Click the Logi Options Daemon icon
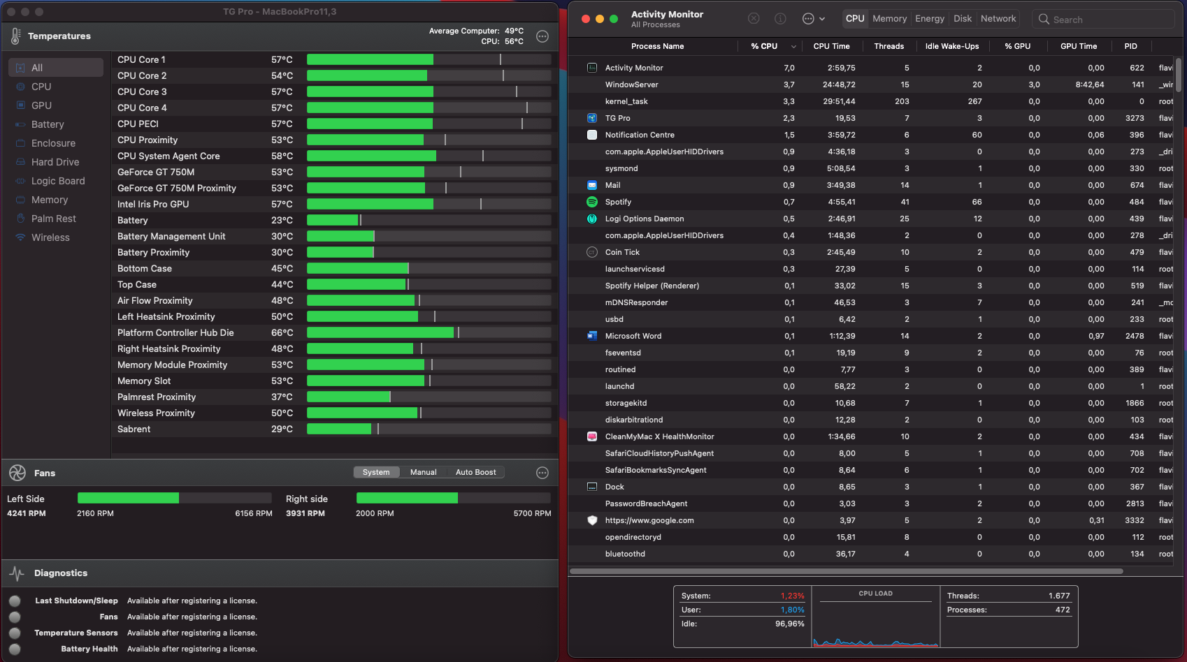The width and height of the screenshot is (1187, 662). [592, 219]
